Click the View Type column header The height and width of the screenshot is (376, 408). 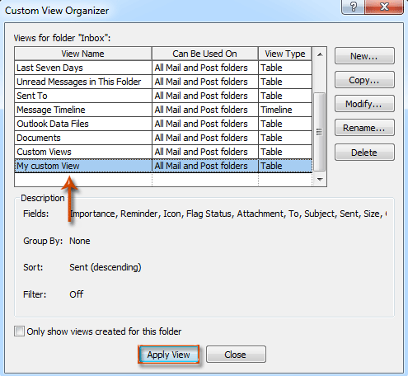tap(285, 54)
